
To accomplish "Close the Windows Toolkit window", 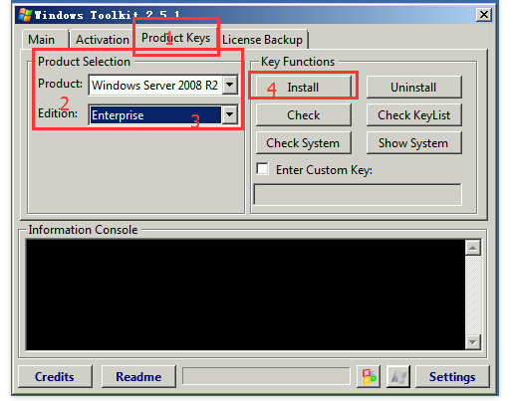I will pos(484,15).
